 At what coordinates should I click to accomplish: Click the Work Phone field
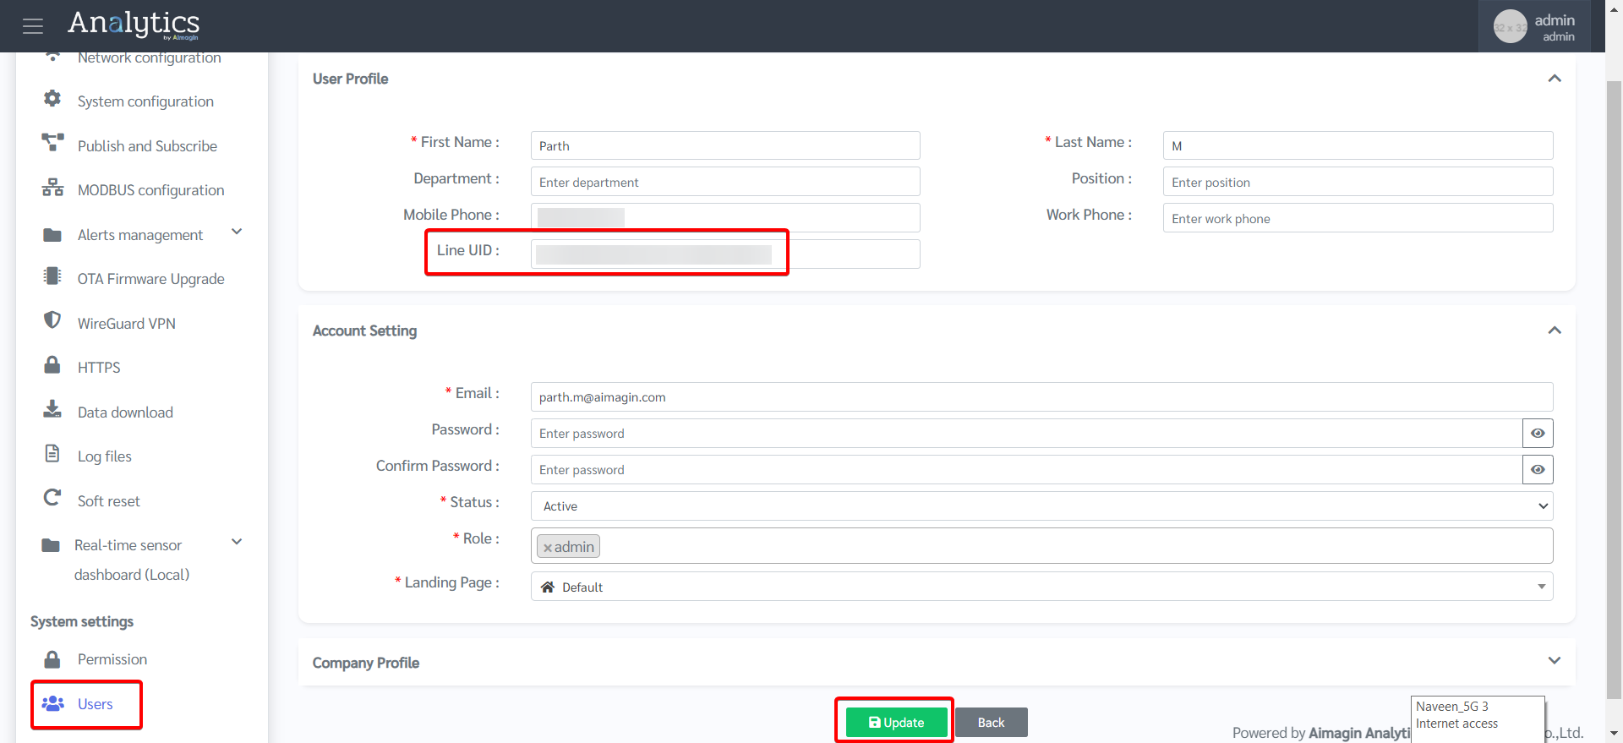point(1358,218)
